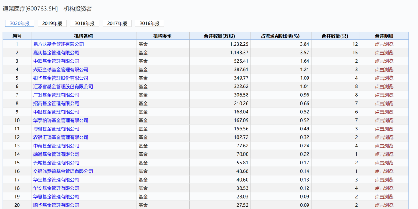Open 易方达基金管理有限公司 link
This screenshot has height=209, width=418.
tap(58, 44)
